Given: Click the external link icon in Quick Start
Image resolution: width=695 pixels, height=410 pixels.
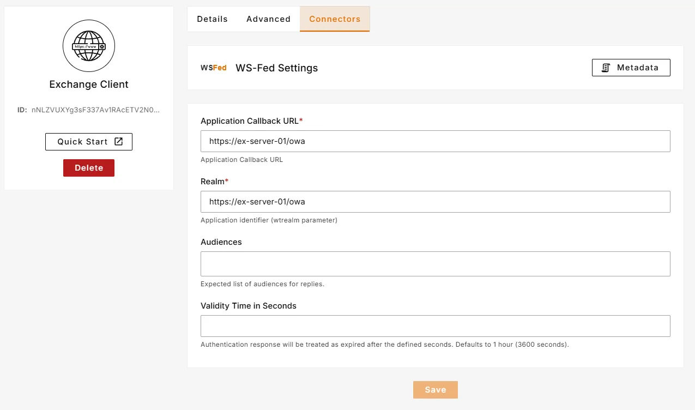Looking at the screenshot, I should [x=119, y=141].
